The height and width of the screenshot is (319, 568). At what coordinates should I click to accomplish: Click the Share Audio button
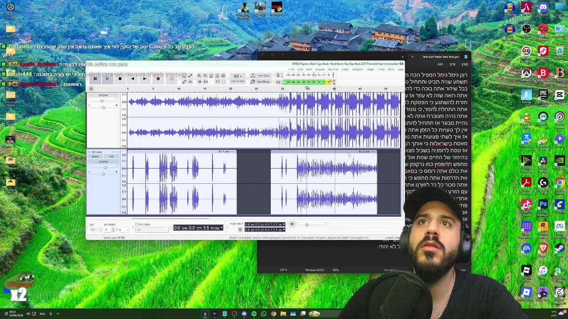tap(260, 75)
